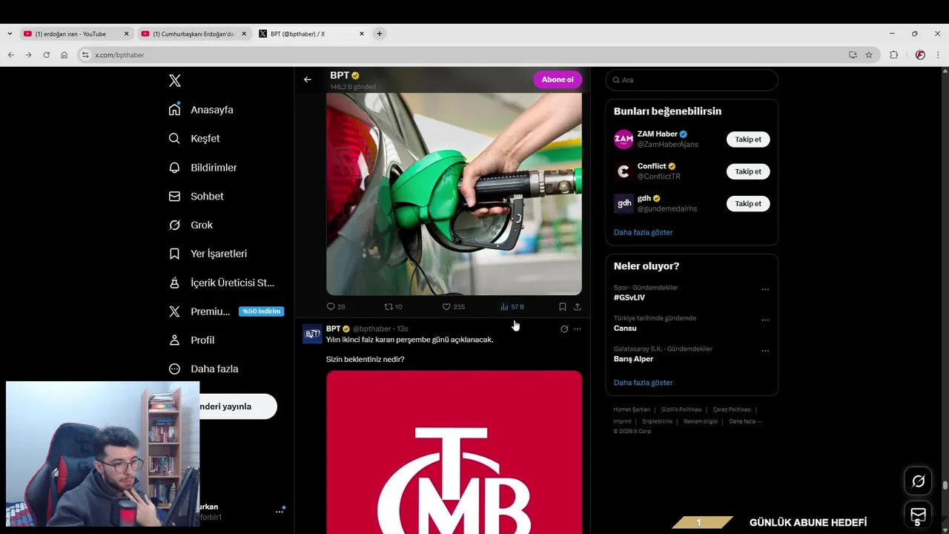
Task: Click BPT avatar on second post
Action: click(x=312, y=334)
